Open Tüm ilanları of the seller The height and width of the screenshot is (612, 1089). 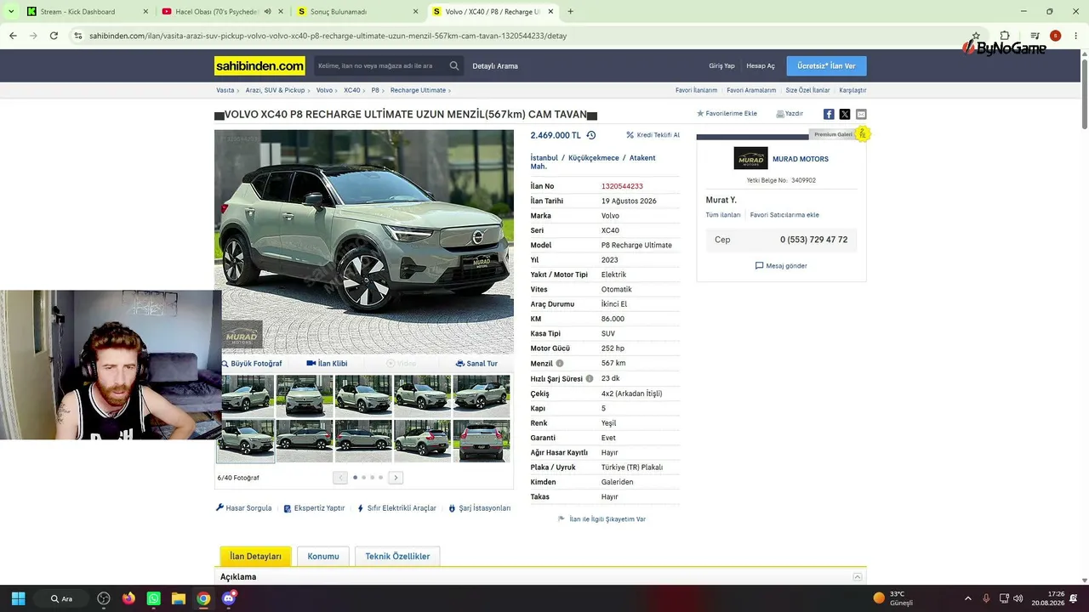[x=723, y=215]
